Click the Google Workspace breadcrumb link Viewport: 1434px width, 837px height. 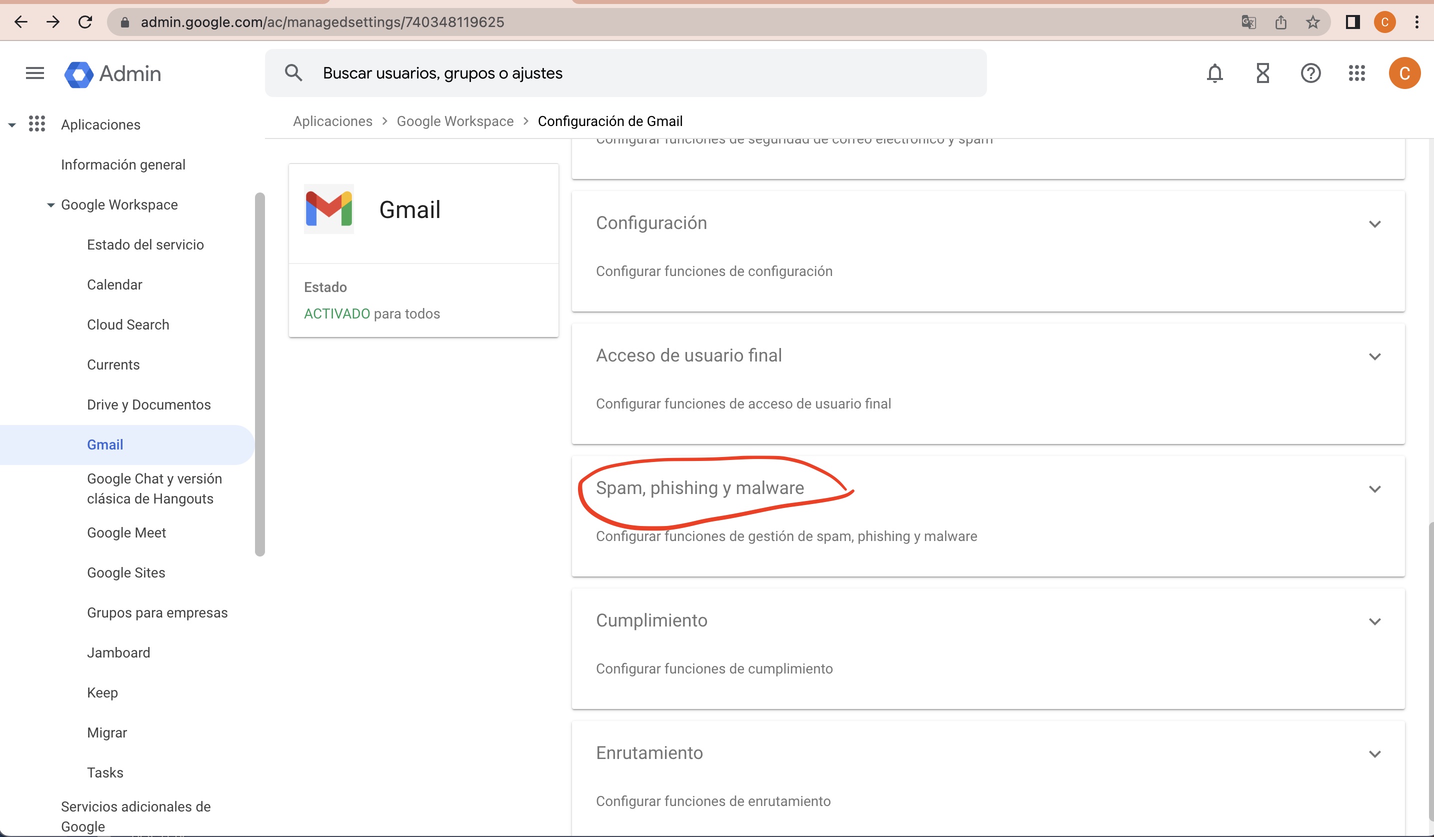(454, 121)
